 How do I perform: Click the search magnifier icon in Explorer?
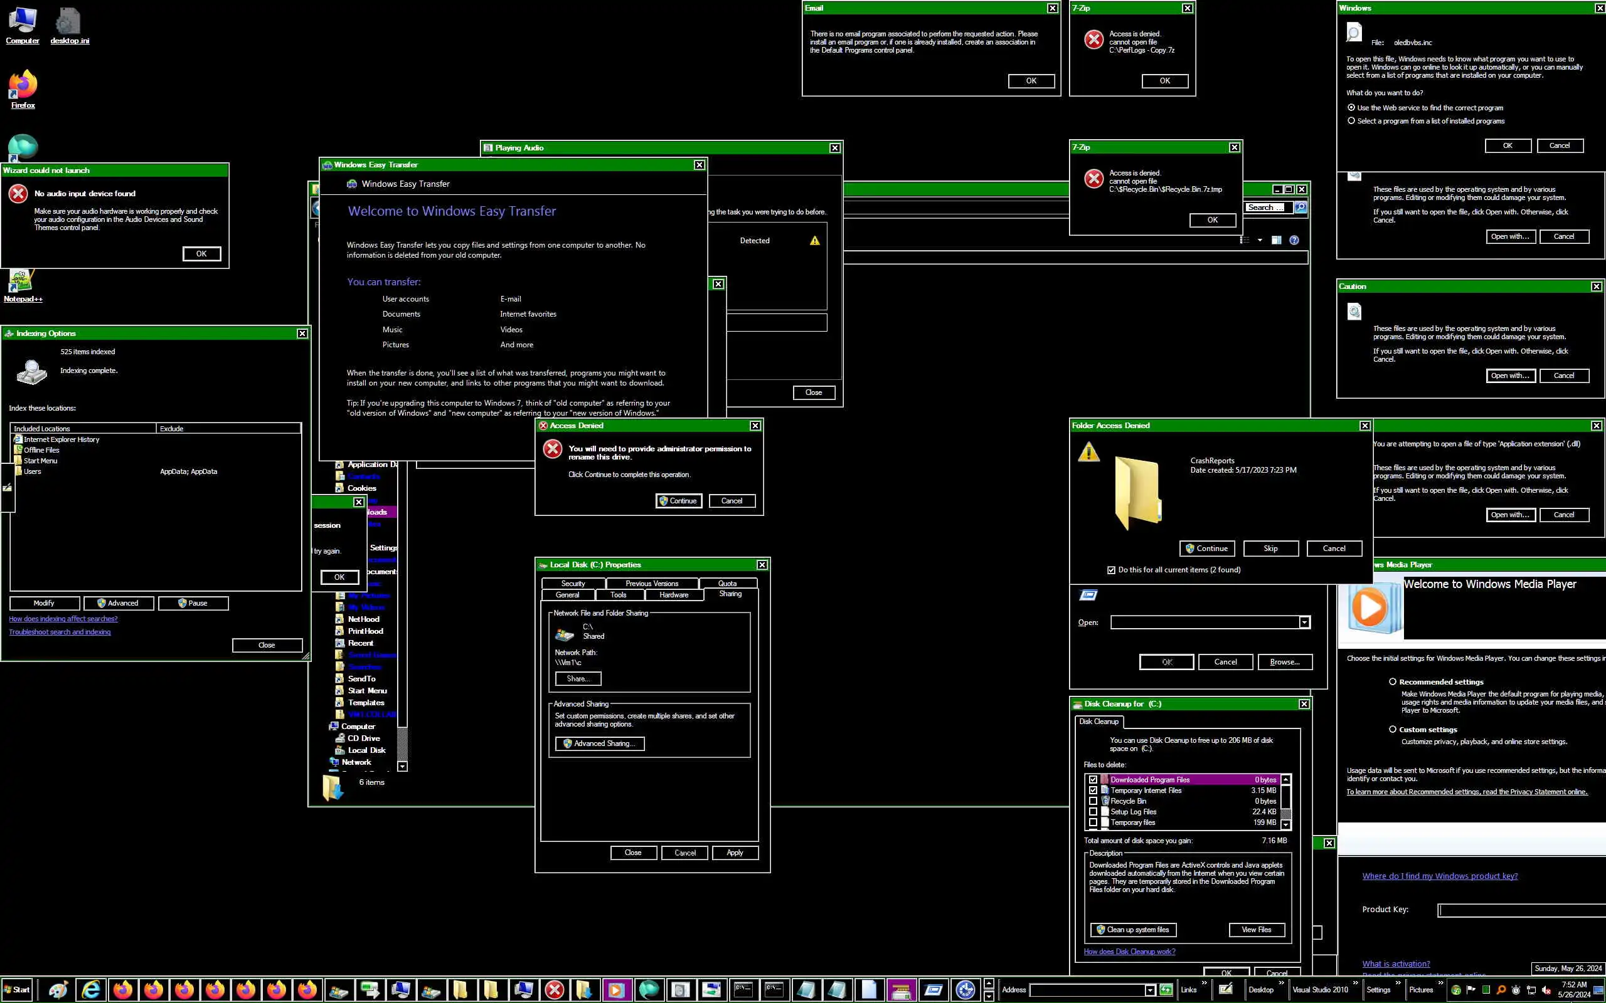pos(1300,207)
